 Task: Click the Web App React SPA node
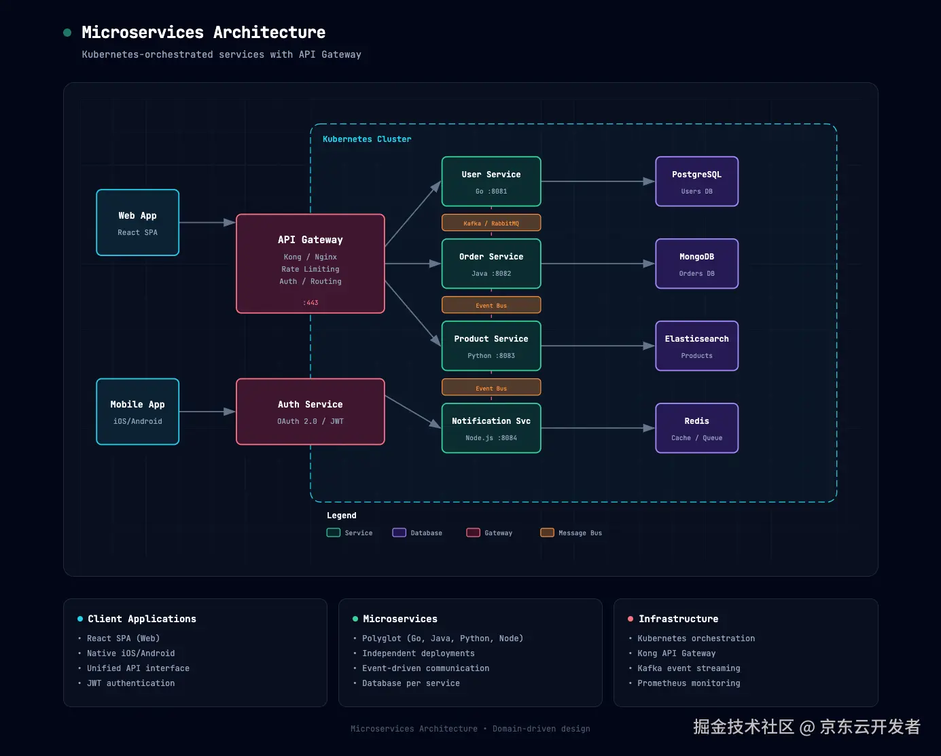pyautogui.click(x=137, y=223)
